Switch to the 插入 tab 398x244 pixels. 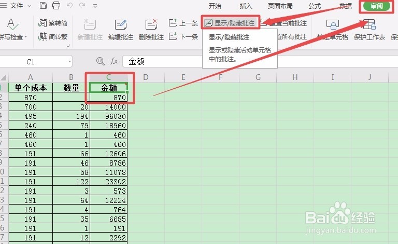pyautogui.click(x=246, y=6)
